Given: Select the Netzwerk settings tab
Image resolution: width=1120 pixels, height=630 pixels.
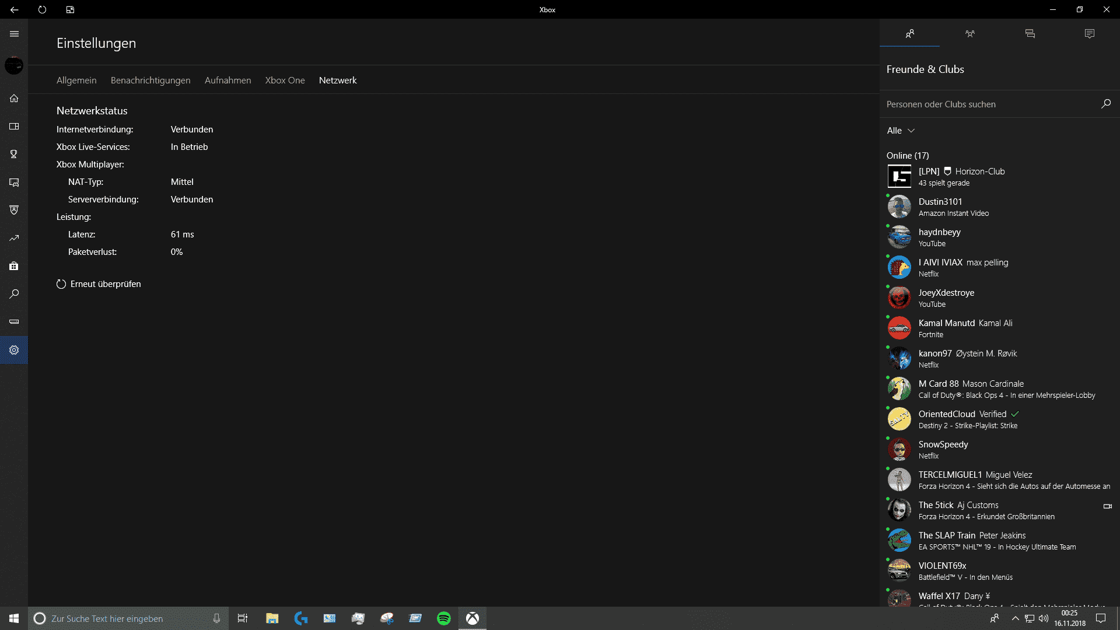Looking at the screenshot, I should pyautogui.click(x=338, y=80).
